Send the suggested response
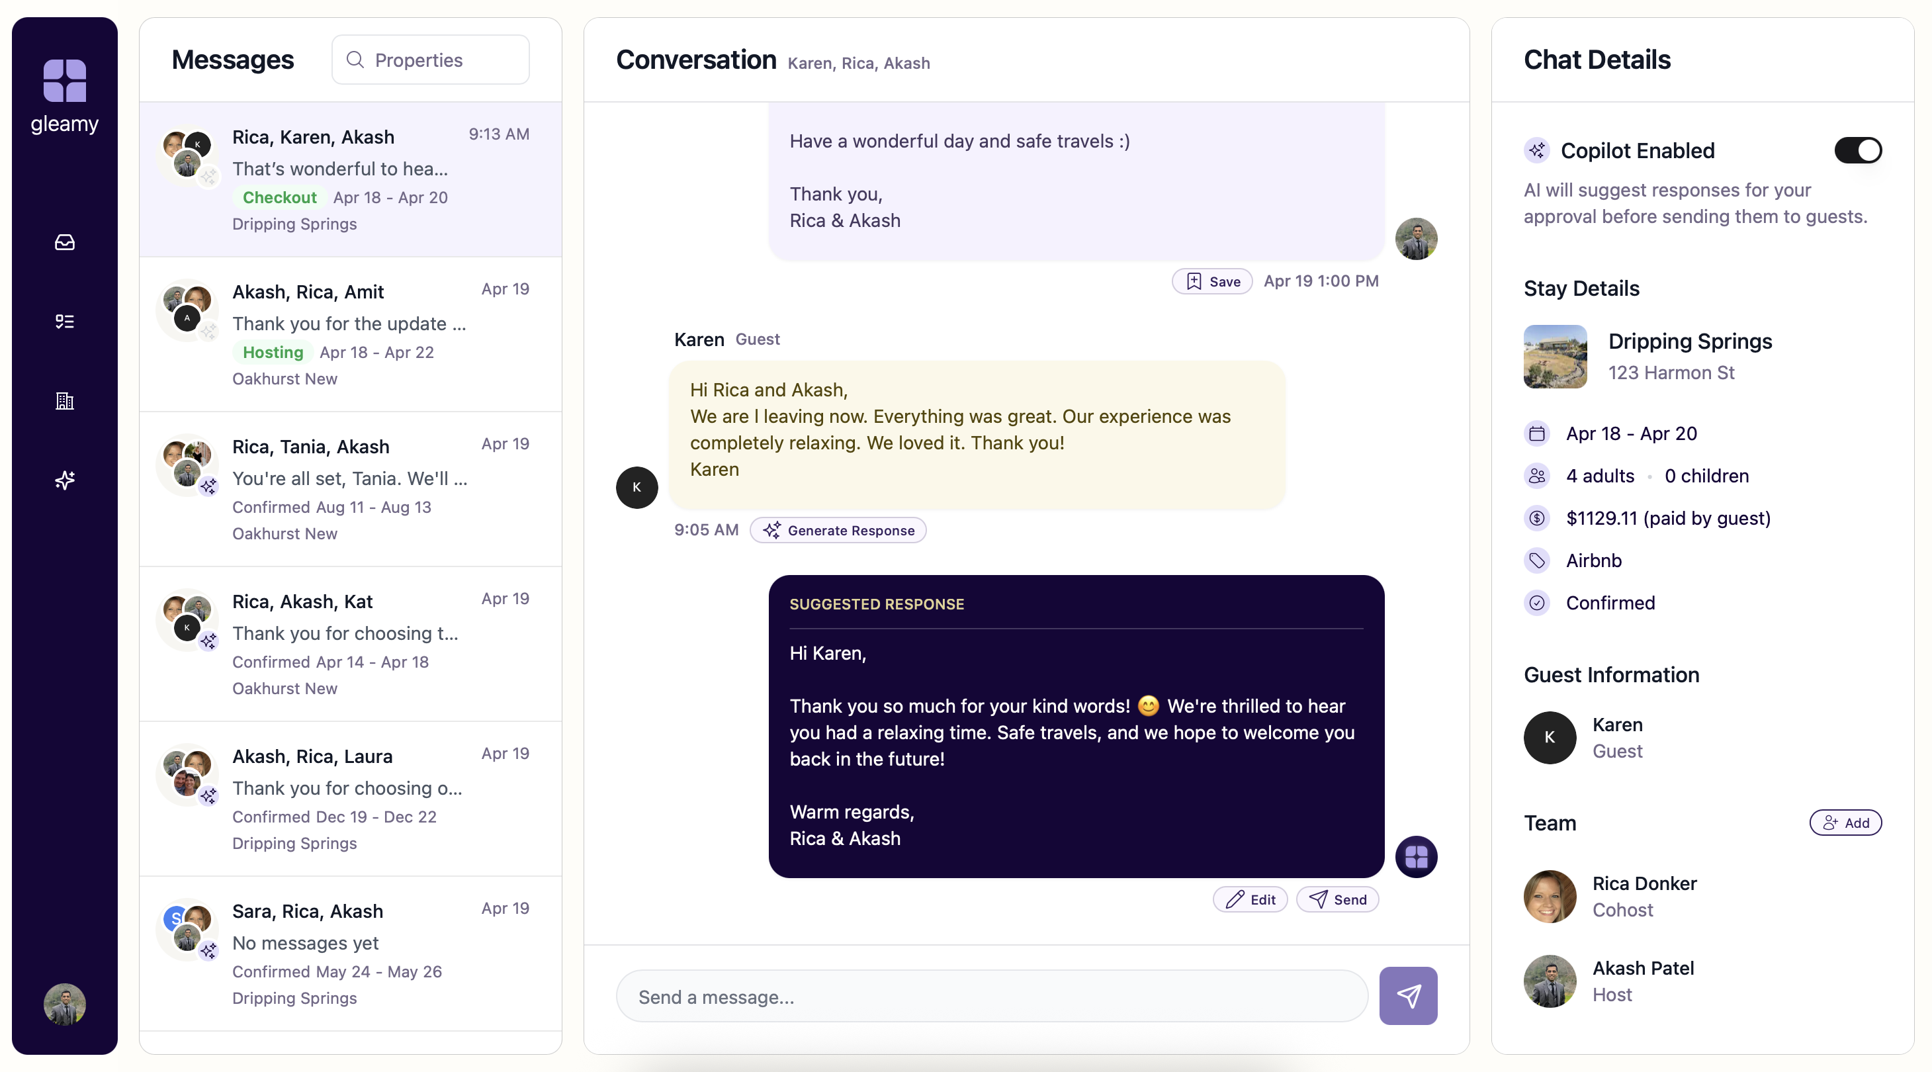 click(x=1337, y=899)
